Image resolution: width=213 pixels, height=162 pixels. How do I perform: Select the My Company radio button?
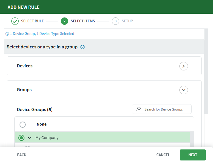[x=21, y=138]
